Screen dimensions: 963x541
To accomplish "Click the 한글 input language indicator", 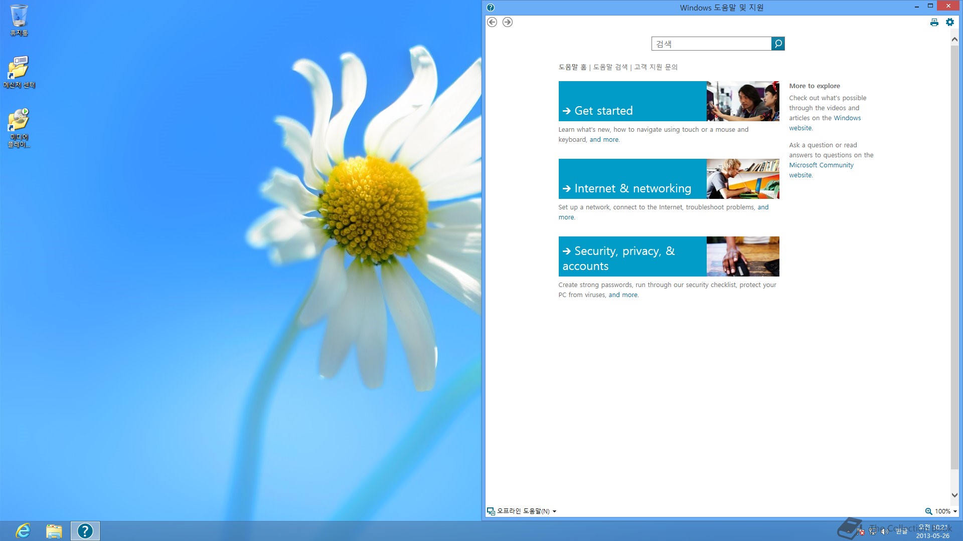I will 902,531.
